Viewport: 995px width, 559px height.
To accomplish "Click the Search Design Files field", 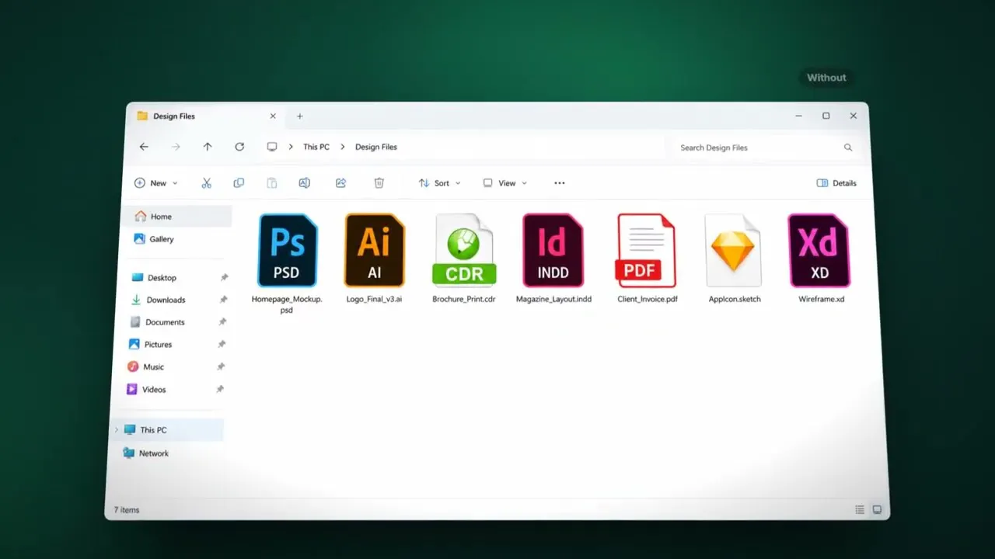I will pos(766,148).
